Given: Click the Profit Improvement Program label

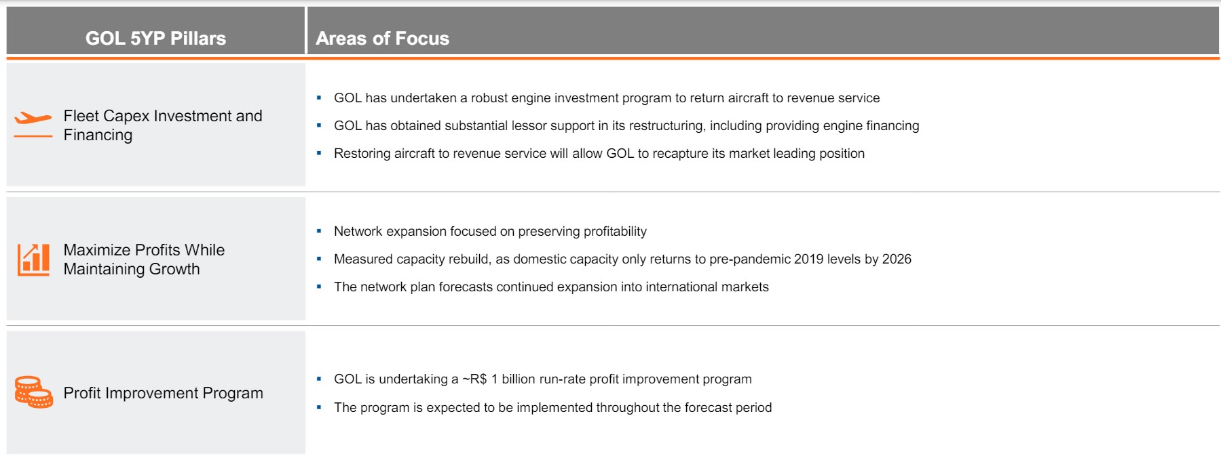Looking at the screenshot, I should 163,393.
